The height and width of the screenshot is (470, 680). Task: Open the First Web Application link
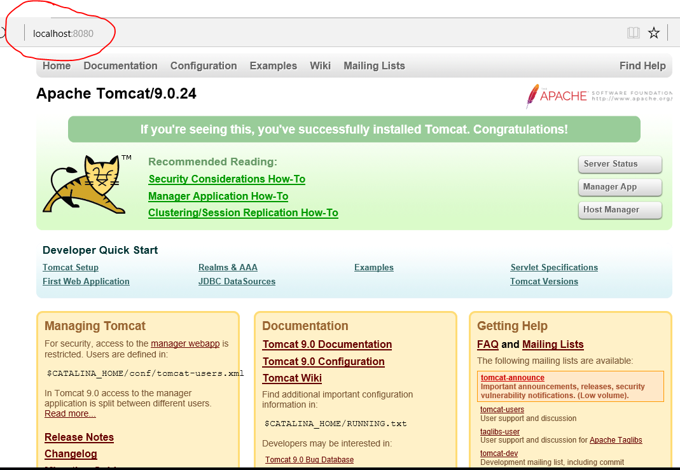[x=86, y=281]
